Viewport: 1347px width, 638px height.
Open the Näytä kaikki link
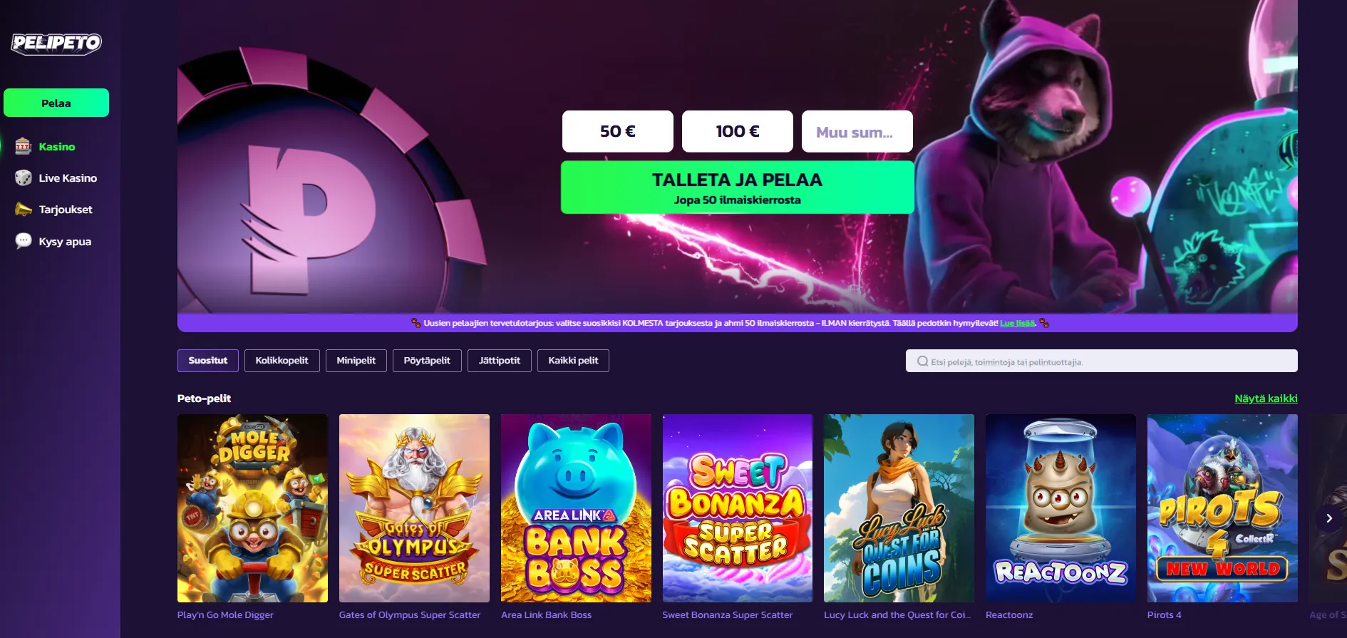click(1266, 398)
